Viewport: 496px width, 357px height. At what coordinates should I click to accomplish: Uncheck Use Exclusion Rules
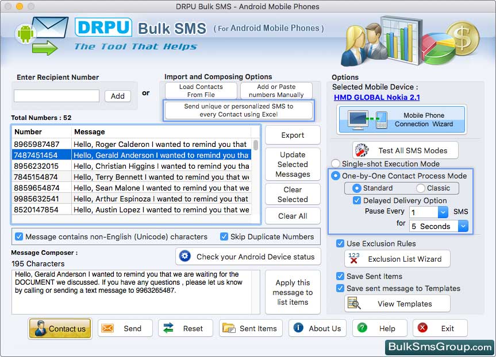340,243
